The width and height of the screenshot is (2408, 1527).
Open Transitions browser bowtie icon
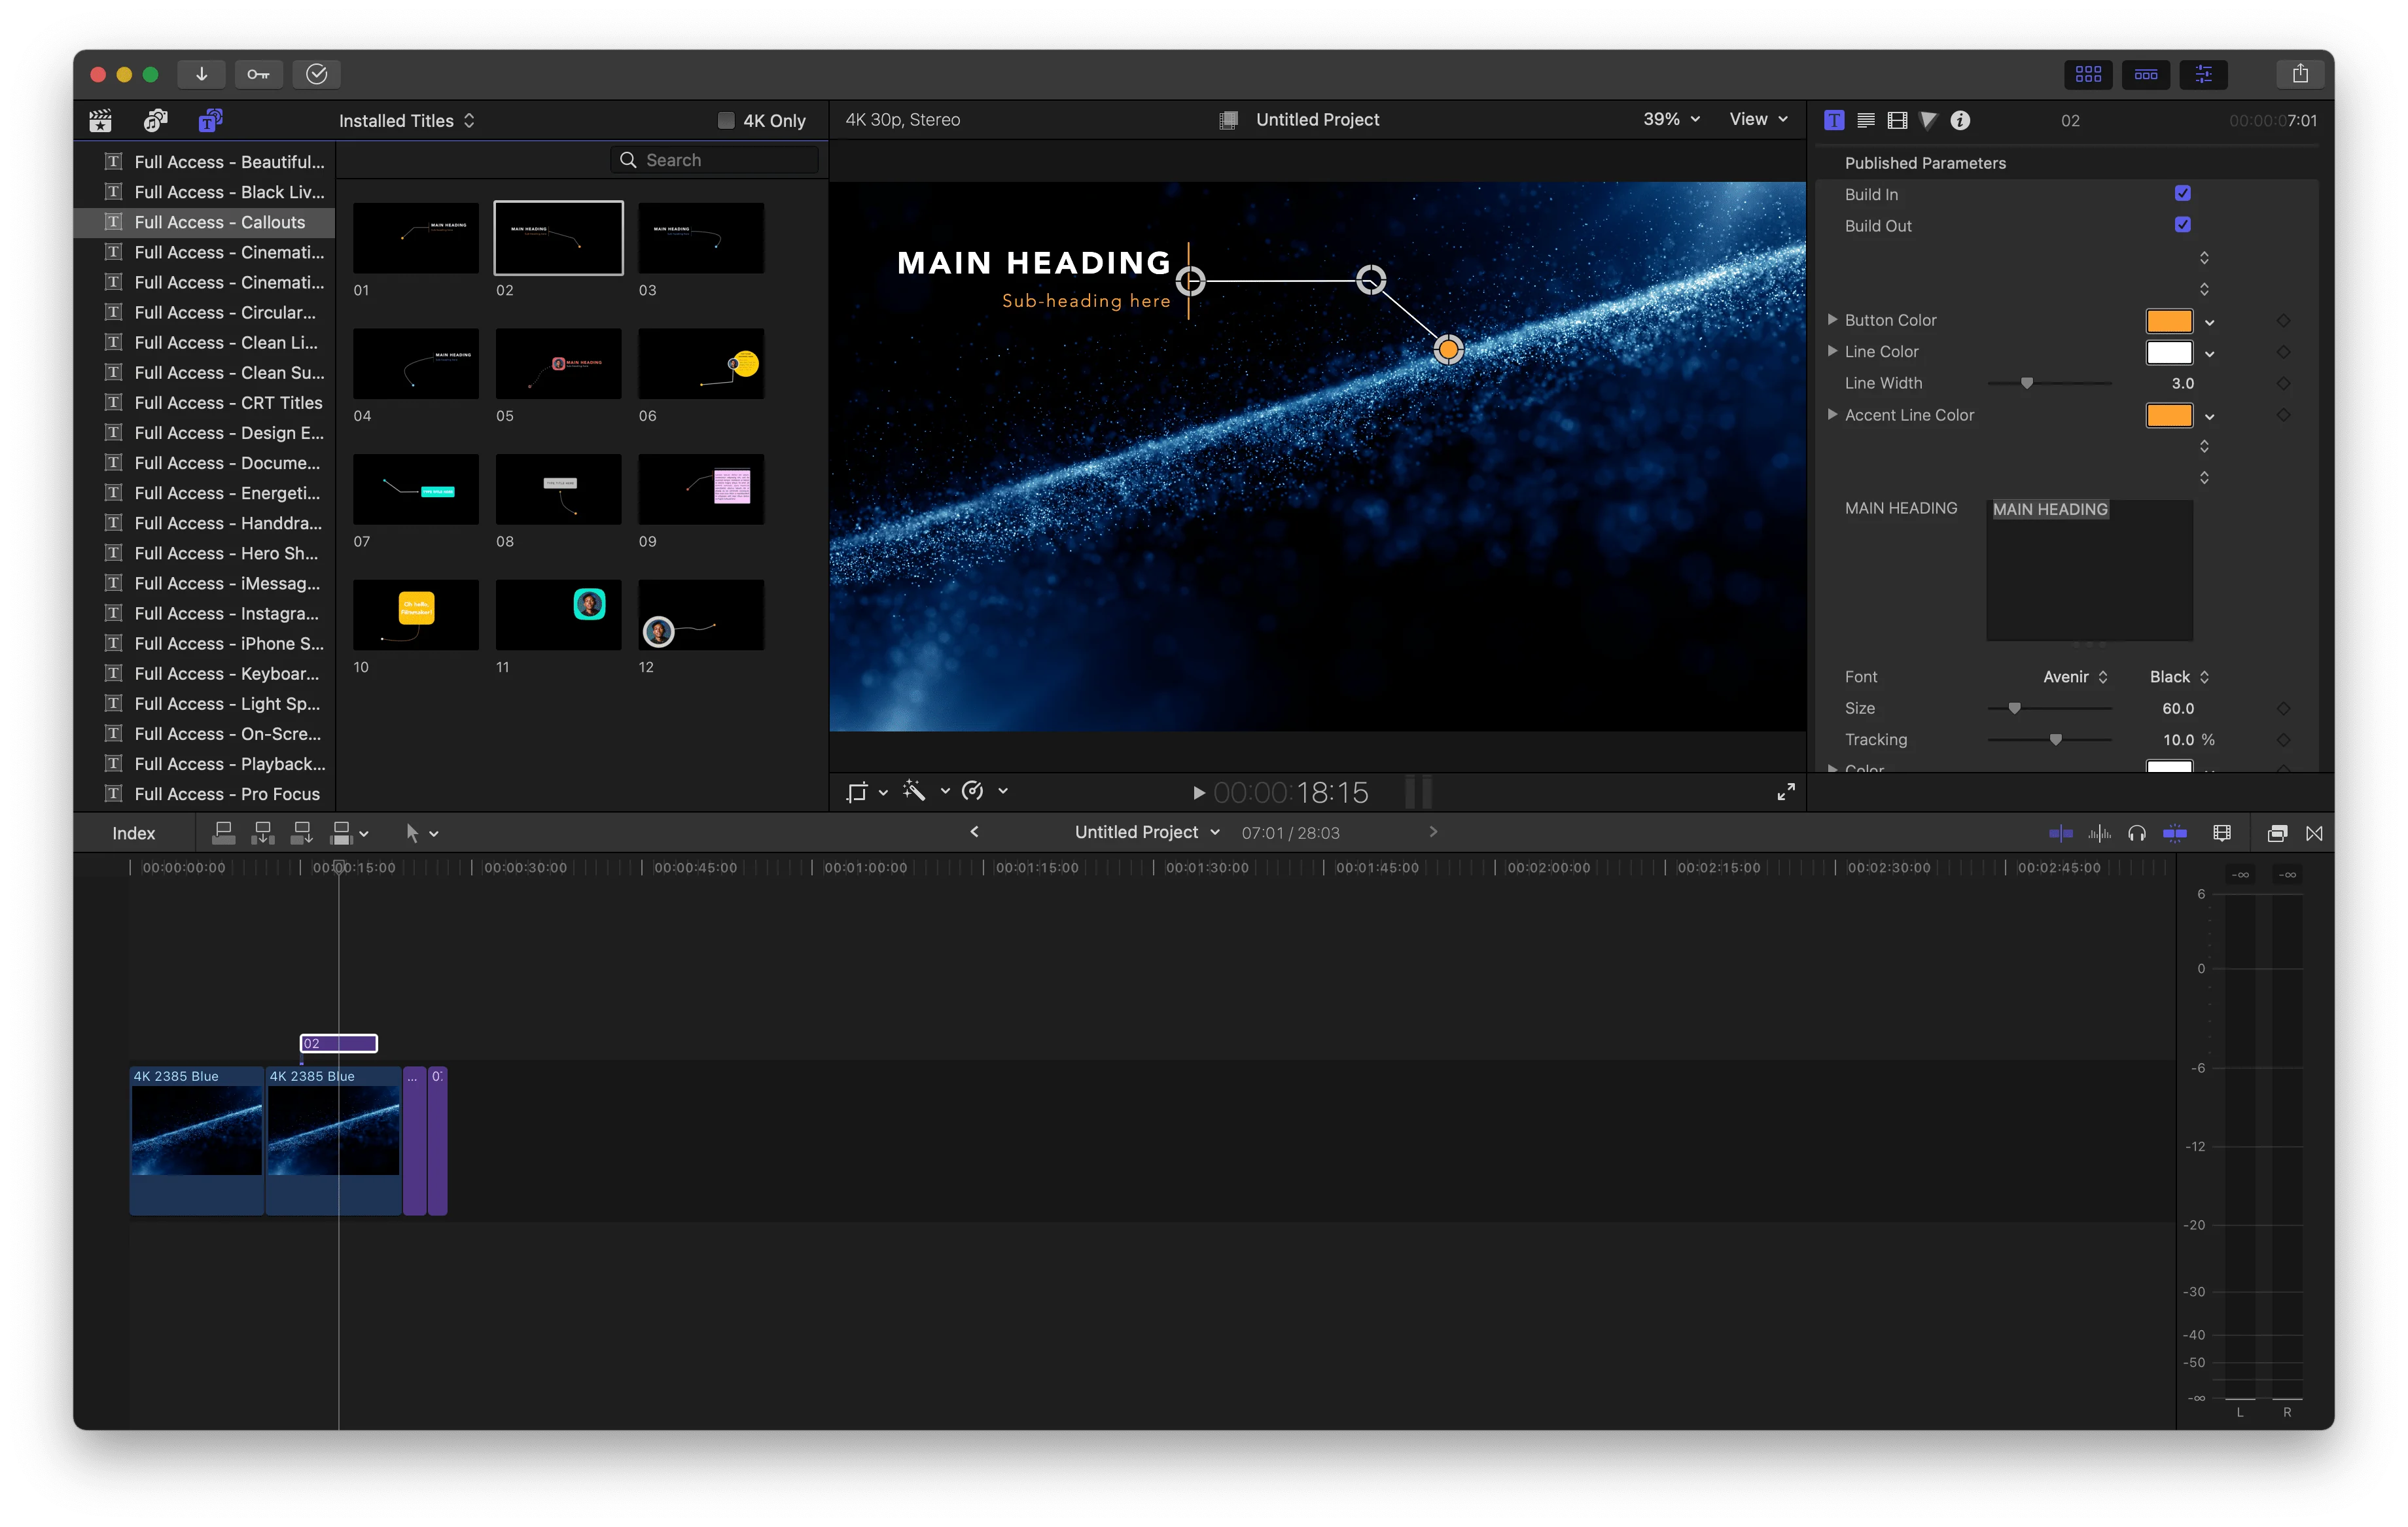coord(2314,833)
